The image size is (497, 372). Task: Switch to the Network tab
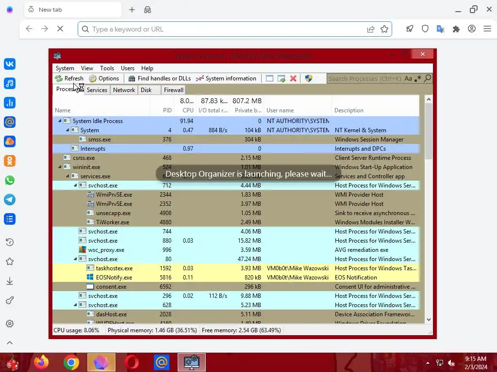[124, 90]
